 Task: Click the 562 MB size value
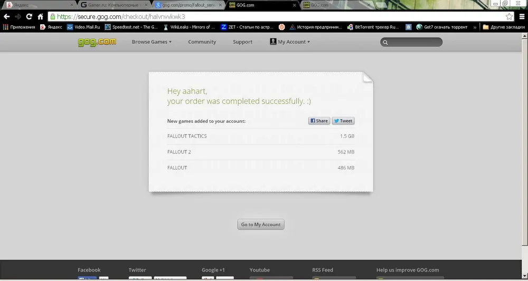click(x=346, y=152)
